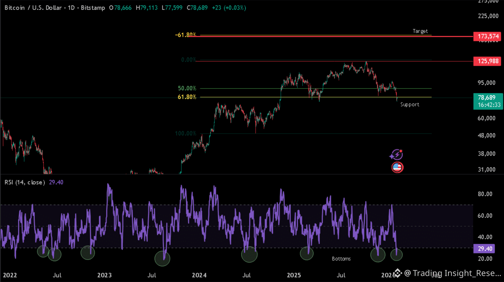
Task: Click the Bottoms text annotation
Action: (x=341, y=259)
